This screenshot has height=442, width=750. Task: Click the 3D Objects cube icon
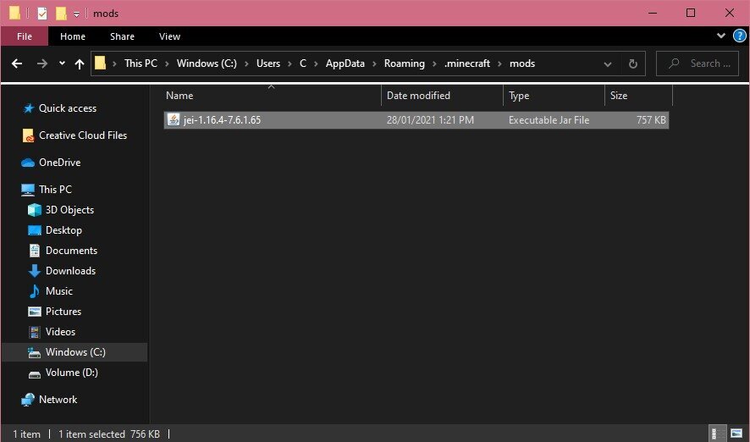[35, 209]
